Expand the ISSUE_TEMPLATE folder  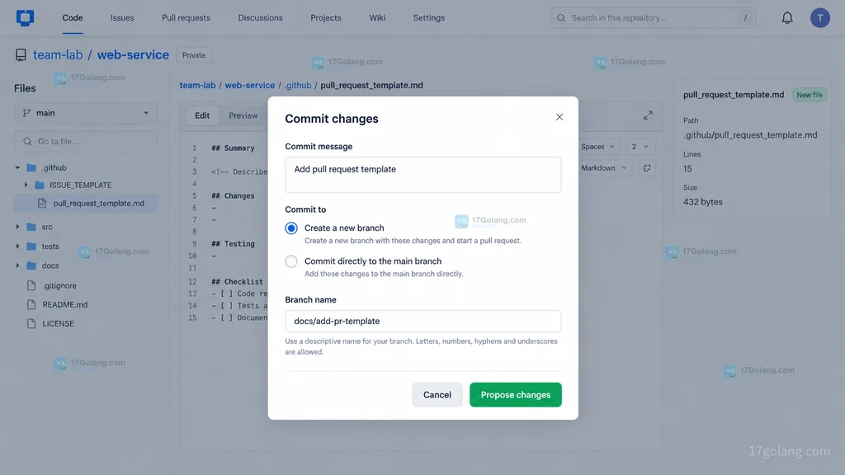(x=26, y=185)
